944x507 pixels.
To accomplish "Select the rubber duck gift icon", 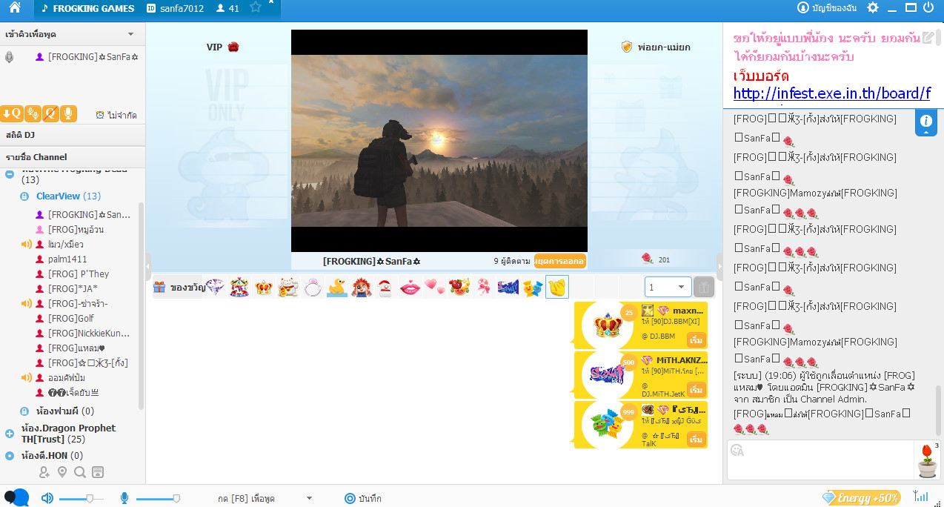I will click(x=337, y=287).
